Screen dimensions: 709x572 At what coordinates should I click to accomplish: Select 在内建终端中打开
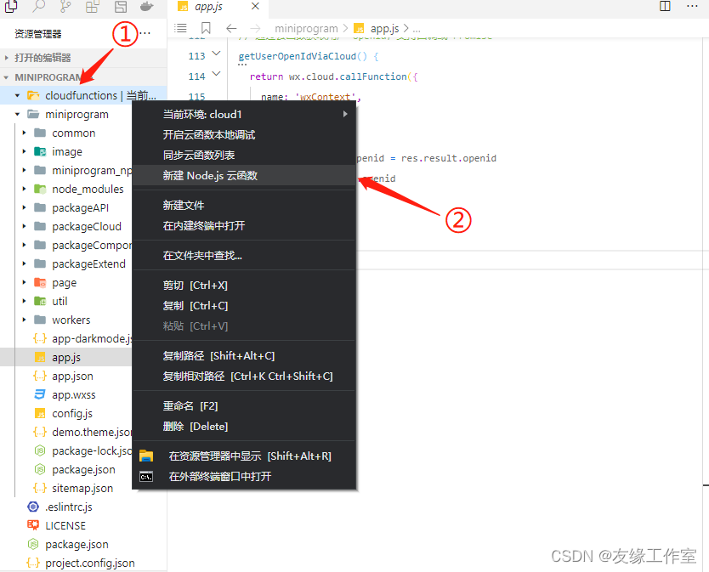(x=244, y=225)
